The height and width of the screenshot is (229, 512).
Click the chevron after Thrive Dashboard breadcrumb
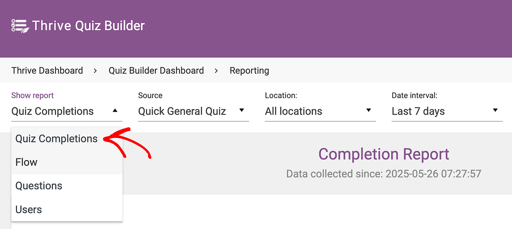point(95,70)
